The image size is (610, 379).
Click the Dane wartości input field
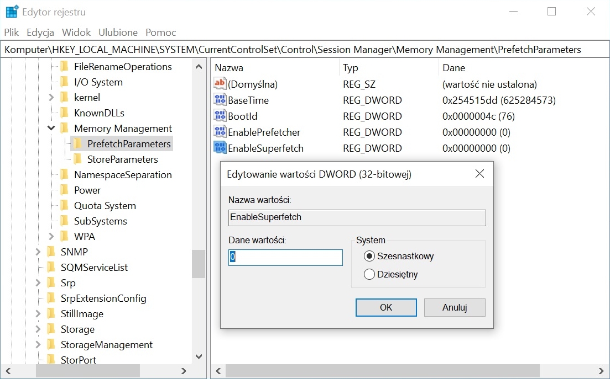point(285,258)
